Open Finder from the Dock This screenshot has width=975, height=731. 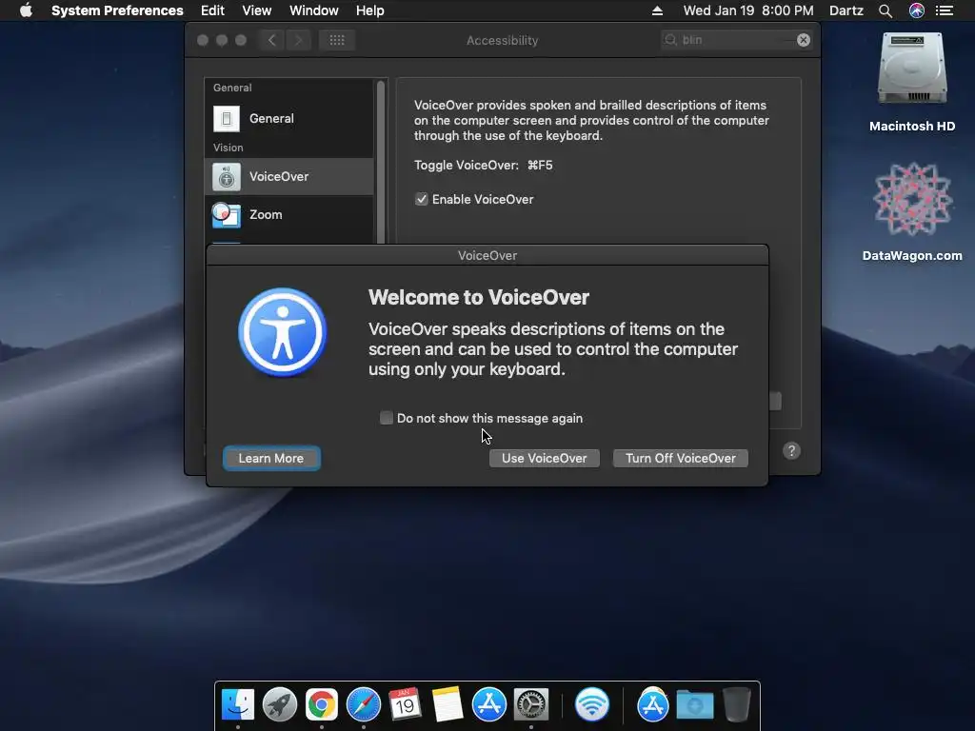click(x=238, y=704)
